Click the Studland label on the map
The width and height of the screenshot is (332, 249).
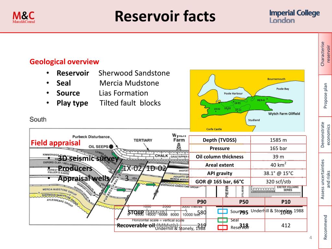254,120
